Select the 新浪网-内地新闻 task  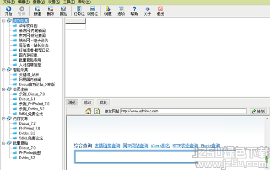click(32, 31)
